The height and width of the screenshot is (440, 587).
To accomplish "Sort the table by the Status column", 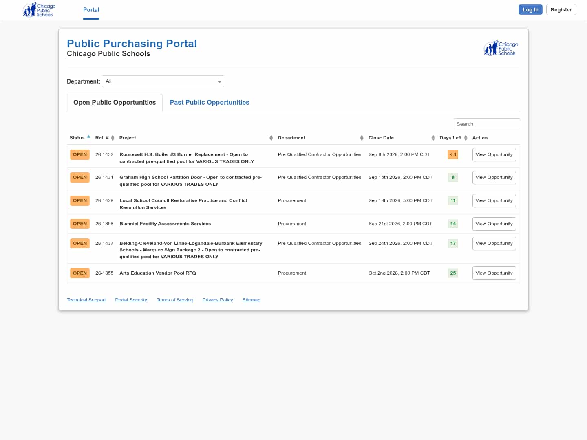I will click(80, 138).
